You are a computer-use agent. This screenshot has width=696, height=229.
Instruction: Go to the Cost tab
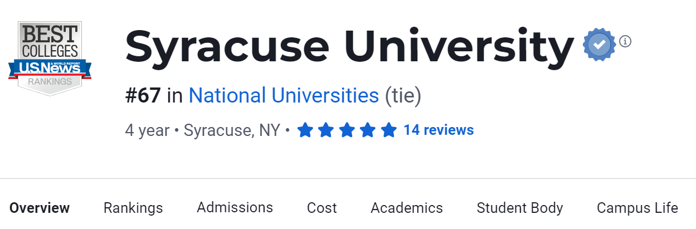[x=322, y=208]
